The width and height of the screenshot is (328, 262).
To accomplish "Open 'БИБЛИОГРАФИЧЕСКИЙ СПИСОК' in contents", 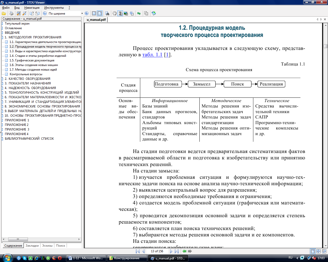I will 29,139.
